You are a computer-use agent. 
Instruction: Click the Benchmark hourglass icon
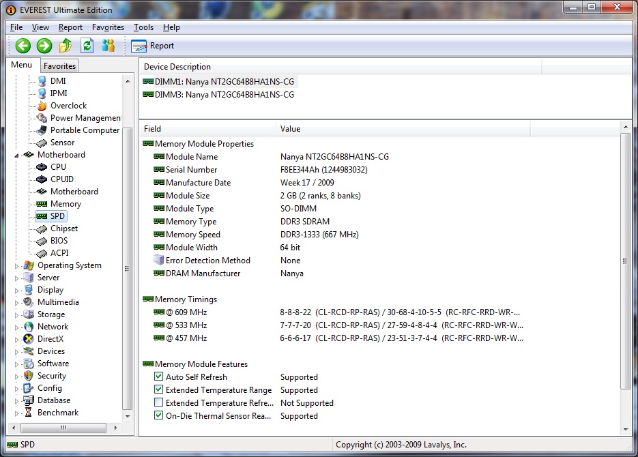(x=29, y=413)
